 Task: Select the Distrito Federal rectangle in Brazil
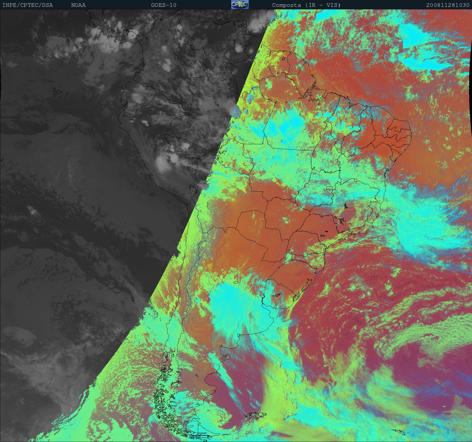pos(330,188)
